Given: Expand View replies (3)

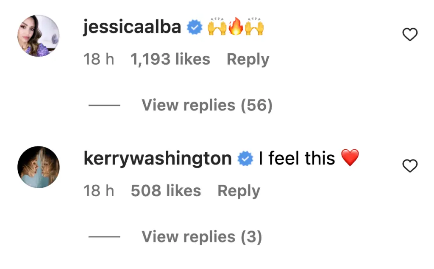Looking at the screenshot, I should point(202,237).
